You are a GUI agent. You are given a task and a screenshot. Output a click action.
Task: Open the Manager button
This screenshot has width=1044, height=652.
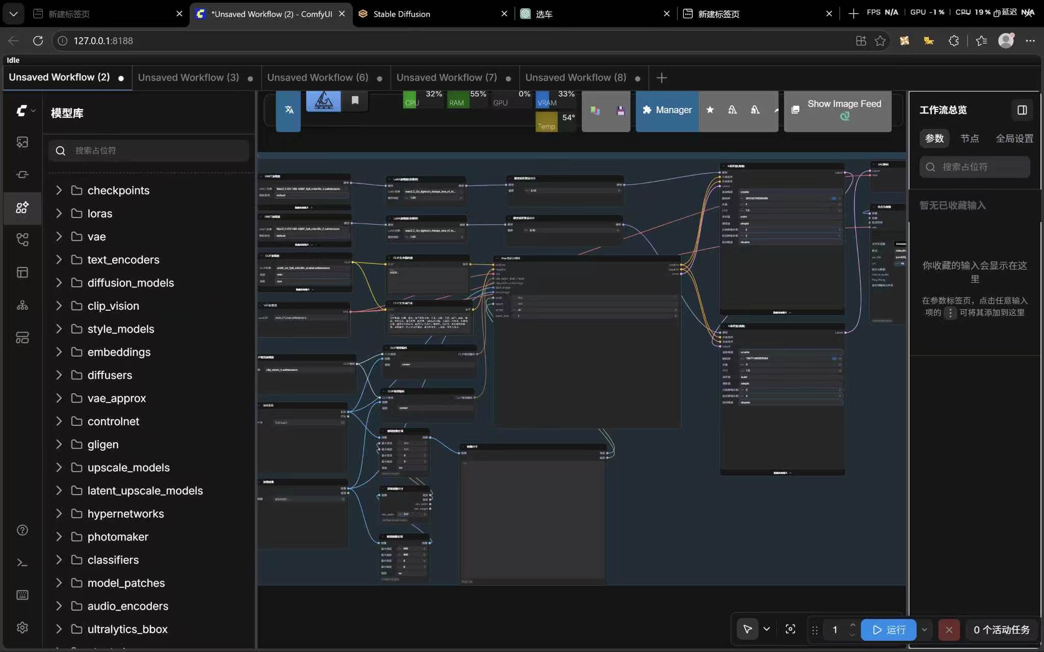(667, 110)
